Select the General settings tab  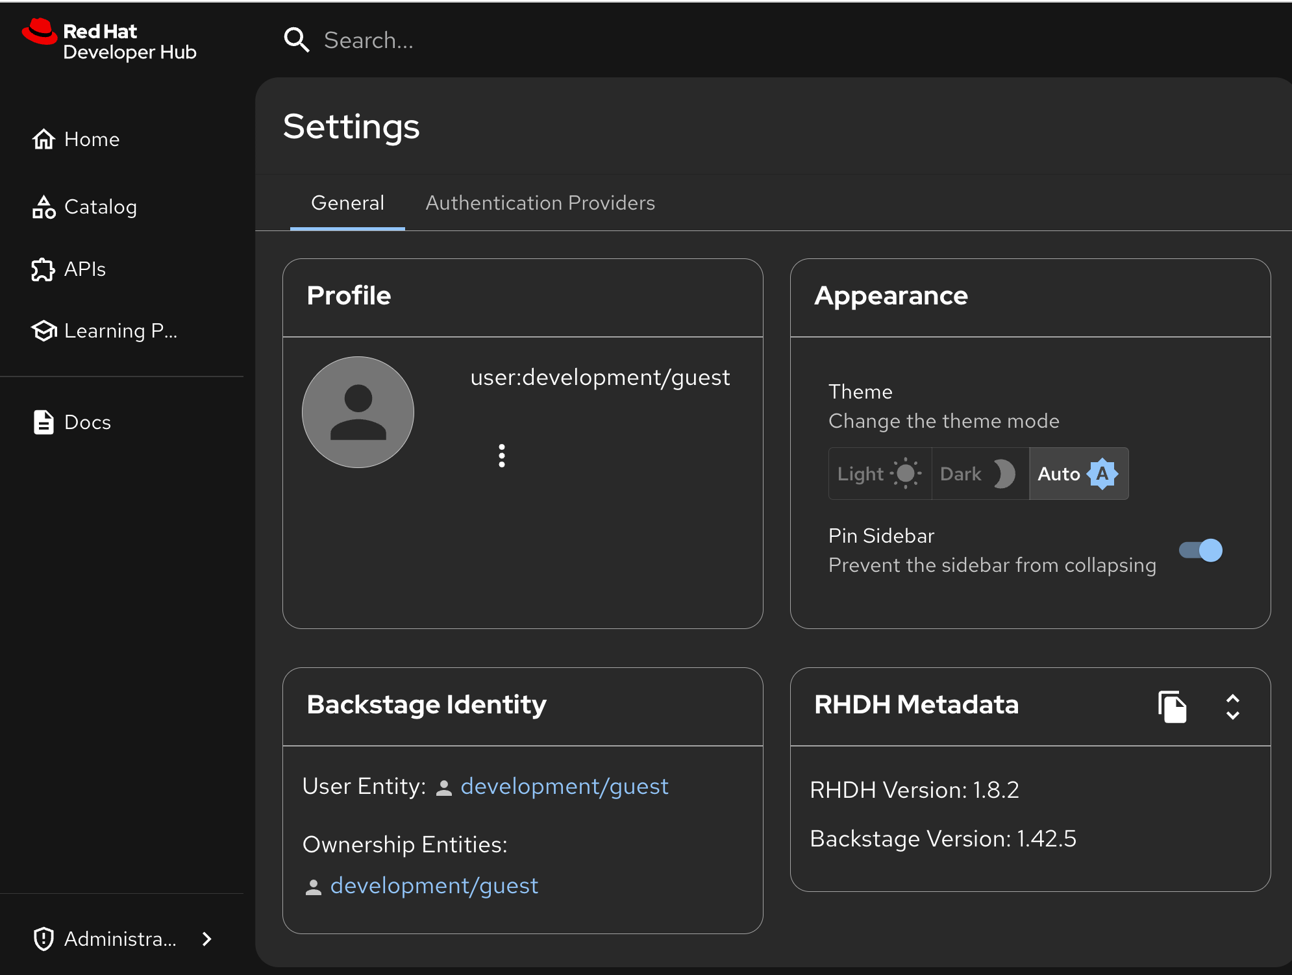pos(347,203)
